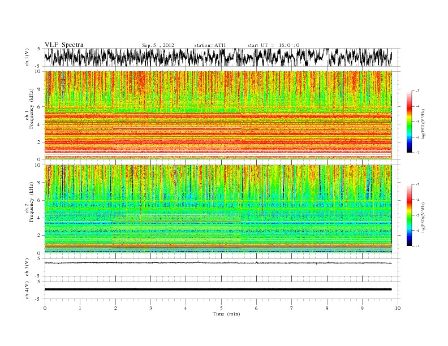Screen dimensions: 448x346
Task: Click the "4" tick on time axis
Action: point(186,308)
